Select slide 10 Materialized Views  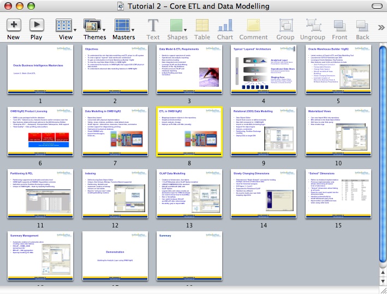click(x=338, y=131)
